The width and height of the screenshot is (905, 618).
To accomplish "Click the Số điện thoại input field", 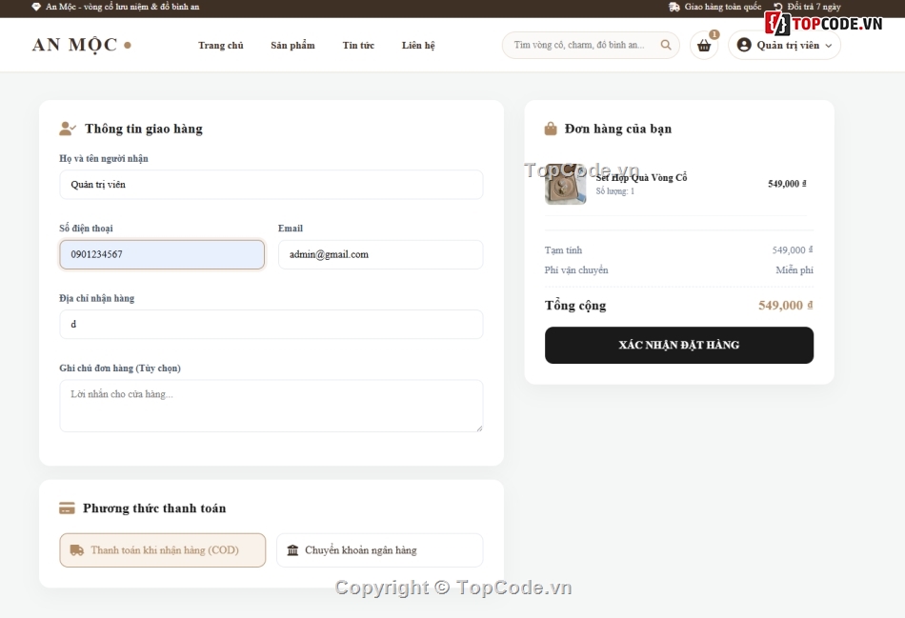I will tap(162, 254).
